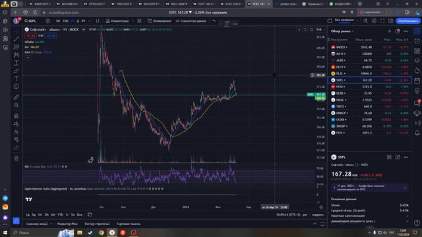
Task: Launch Steam from the taskbar
Action: coord(90,232)
